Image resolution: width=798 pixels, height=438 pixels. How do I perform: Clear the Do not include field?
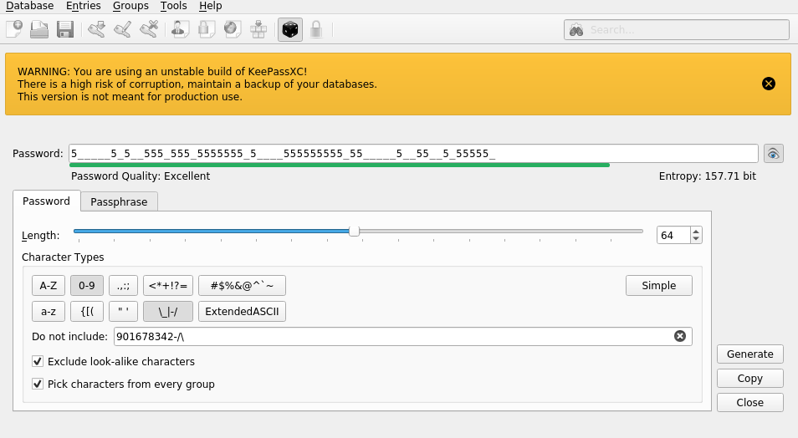(x=680, y=336)
